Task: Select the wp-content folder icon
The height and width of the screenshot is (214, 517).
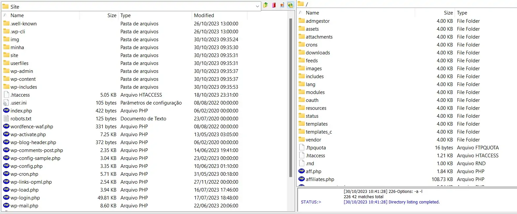Action: (x=6, y=79)
